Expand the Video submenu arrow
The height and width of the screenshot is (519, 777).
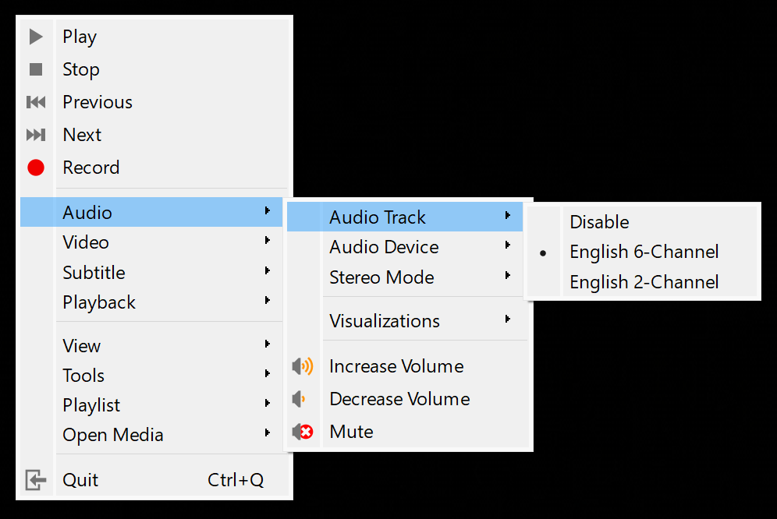268,242
